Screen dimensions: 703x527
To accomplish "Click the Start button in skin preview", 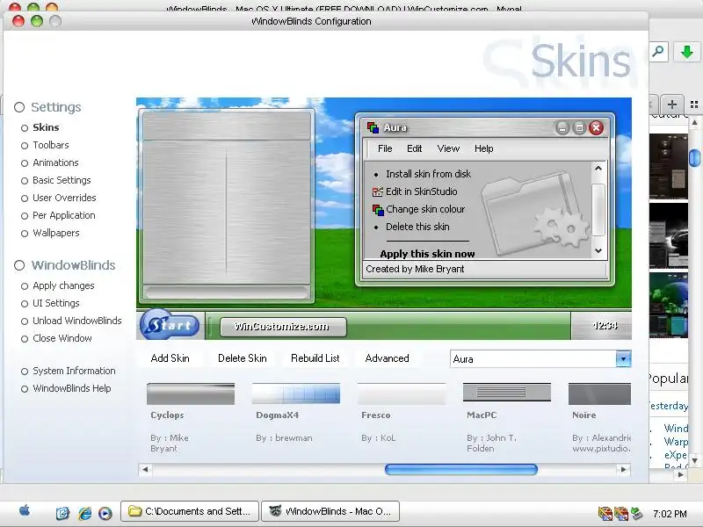I will pos(170,325).
